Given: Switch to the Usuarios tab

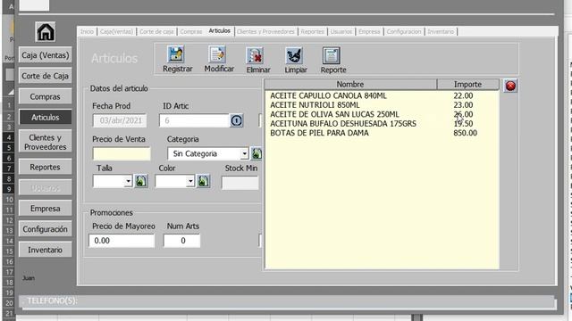Looking at the screenshot, I should point(341,32).
